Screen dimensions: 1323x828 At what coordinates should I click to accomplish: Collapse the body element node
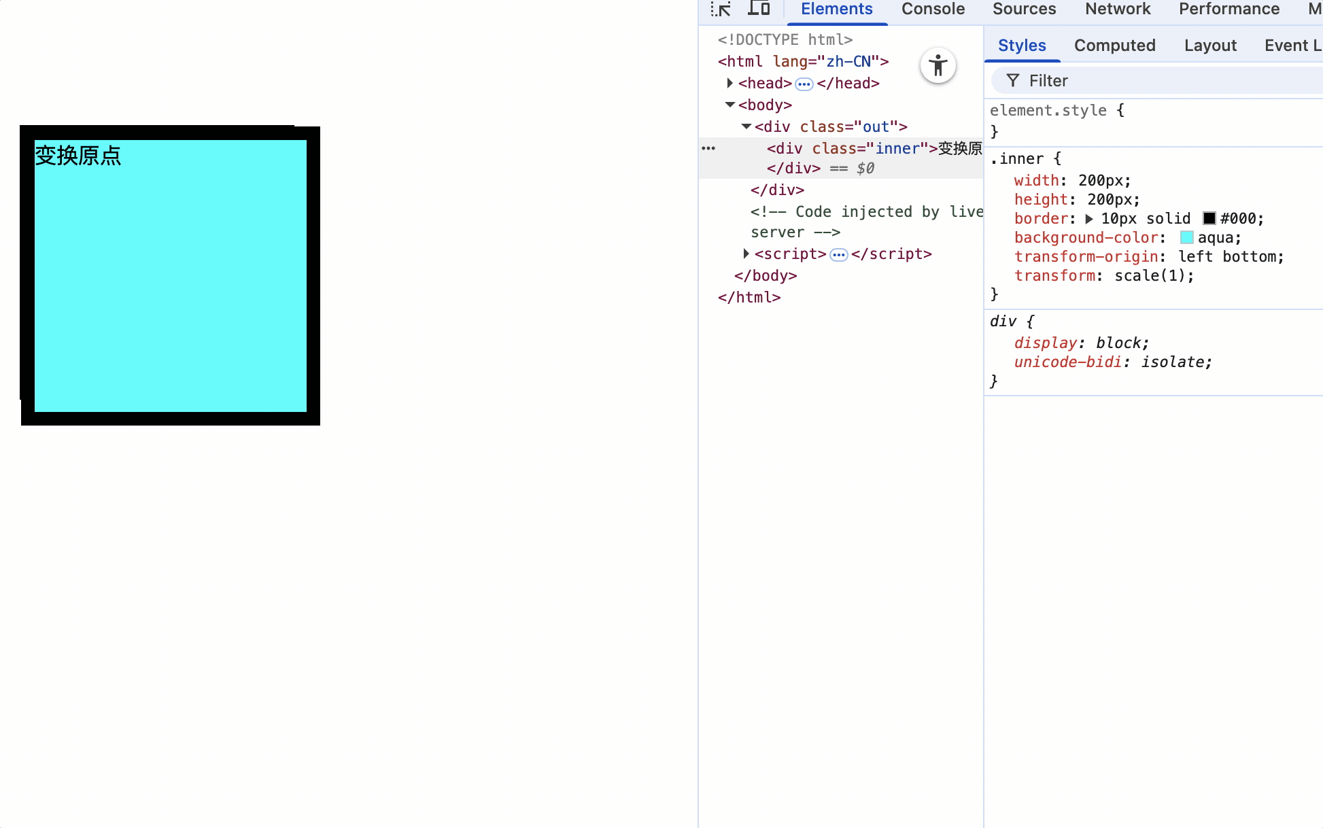(x=729, y=105)
